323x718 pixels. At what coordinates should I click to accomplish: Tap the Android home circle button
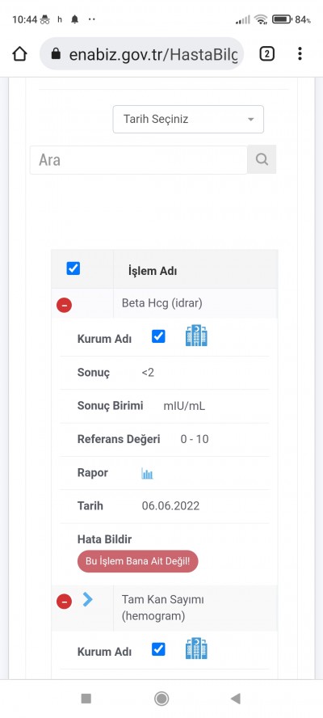coord(161,699)
